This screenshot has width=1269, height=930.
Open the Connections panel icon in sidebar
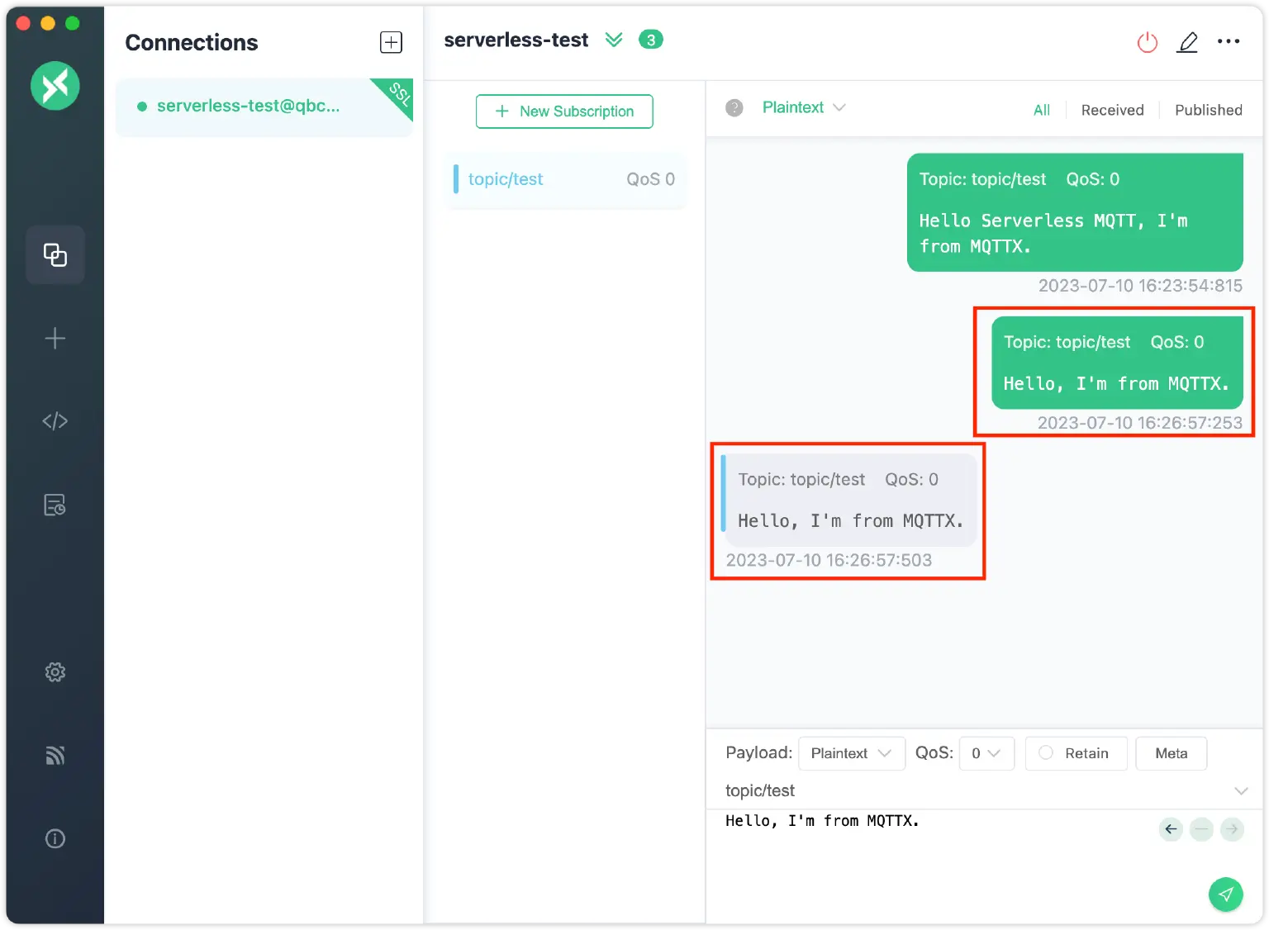click(55, 254)
